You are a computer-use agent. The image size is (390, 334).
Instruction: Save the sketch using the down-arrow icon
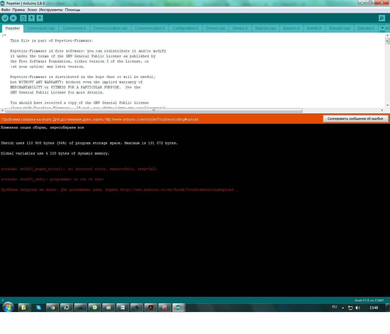[x=40, y=18]
